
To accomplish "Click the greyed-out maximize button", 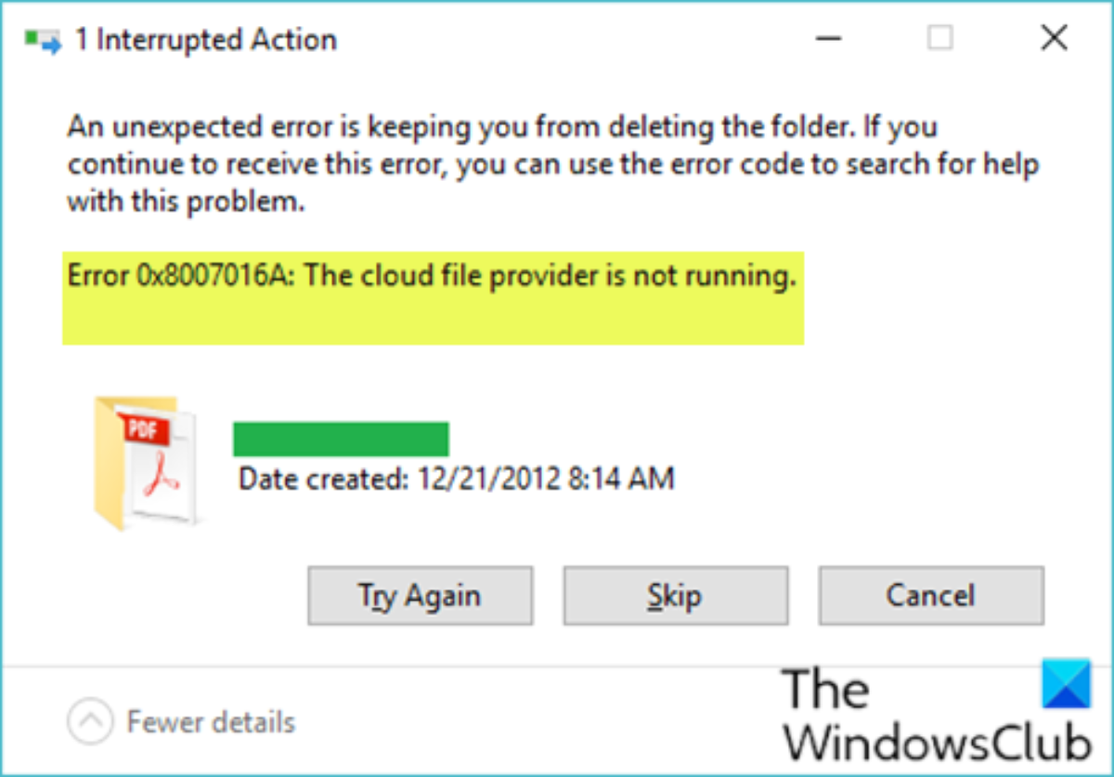I will [x=940, y=38].
